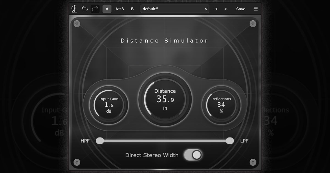Switch to preset slot B

132,9
